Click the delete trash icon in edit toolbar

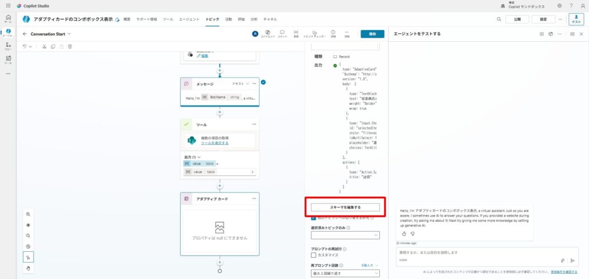click(x=70, y=46)
